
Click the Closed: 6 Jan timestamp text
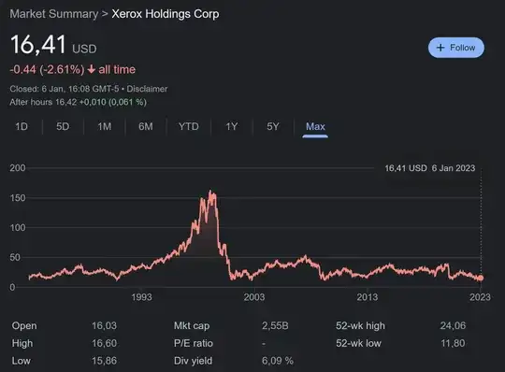tap(65, 89)
